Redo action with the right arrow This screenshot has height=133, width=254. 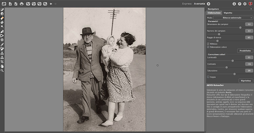tap(56, 4)
